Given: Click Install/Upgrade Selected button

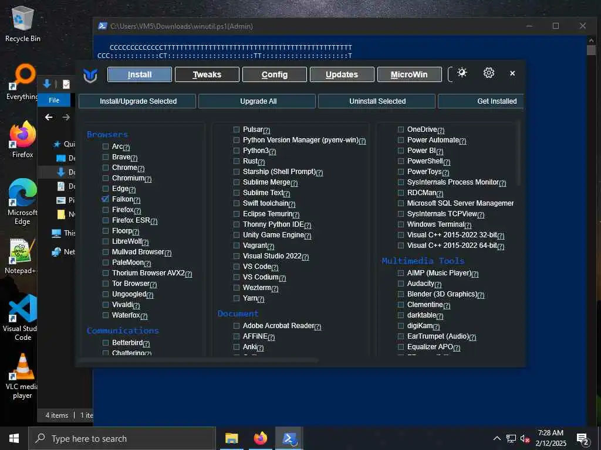Looking at the screenshot, I should (x=137, y=101).
